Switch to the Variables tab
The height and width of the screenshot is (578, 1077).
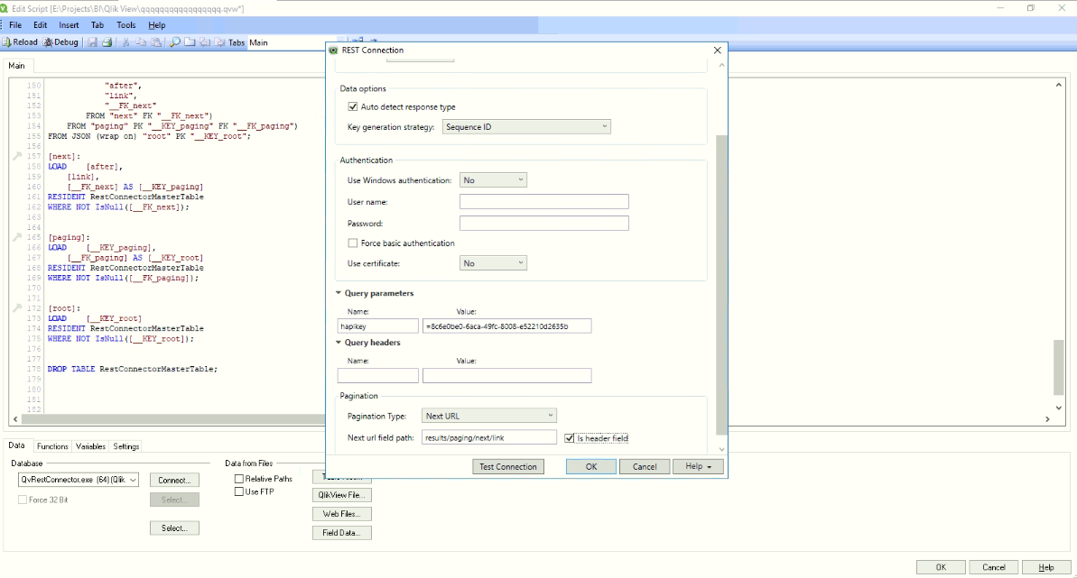(90, 446)
